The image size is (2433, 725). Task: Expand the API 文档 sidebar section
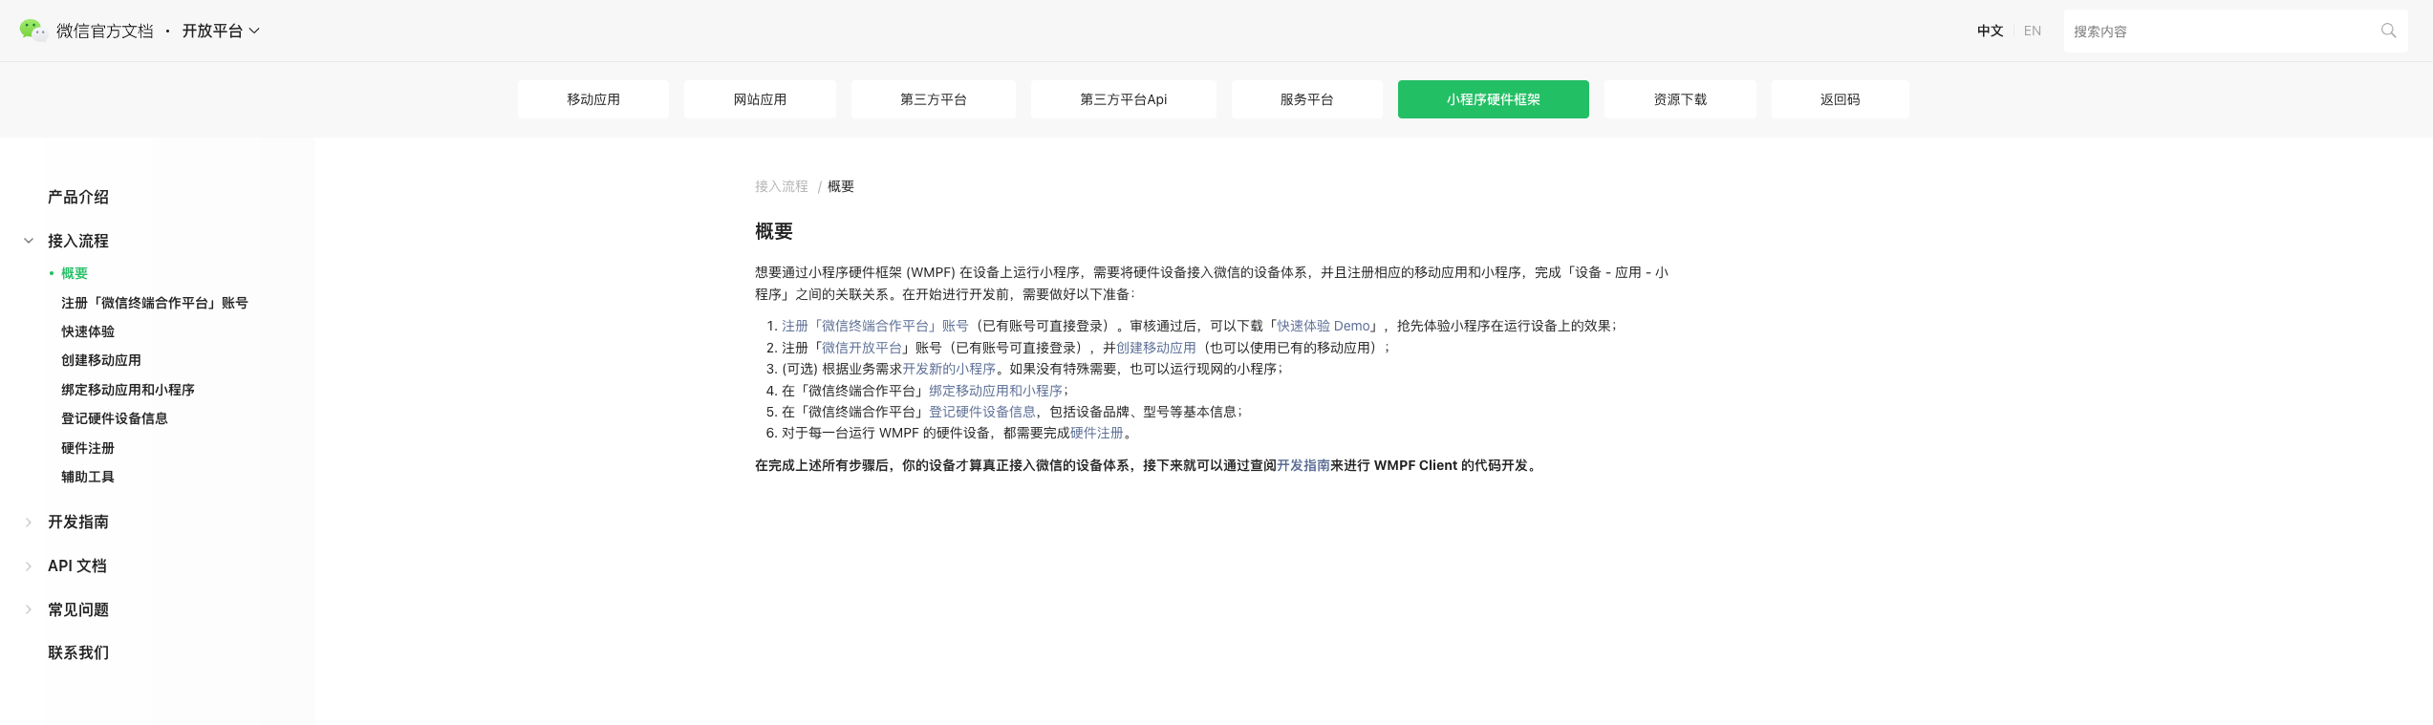[x=29, y=565]
